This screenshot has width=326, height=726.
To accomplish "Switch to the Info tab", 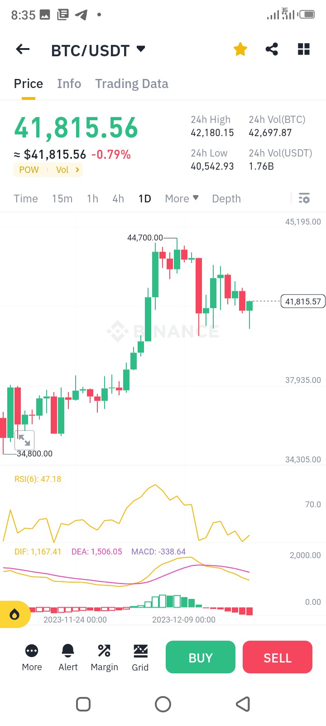I will [69, 83].
